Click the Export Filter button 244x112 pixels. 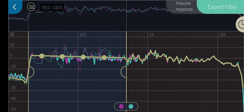point(222,7)
